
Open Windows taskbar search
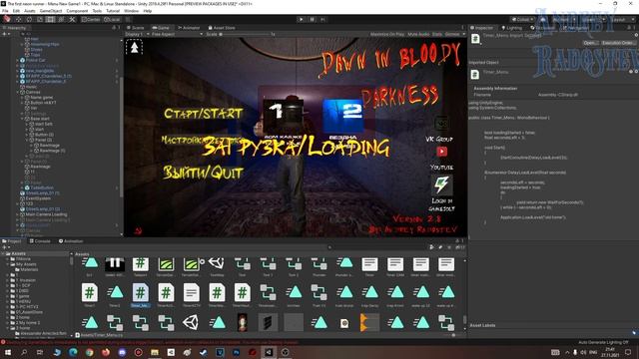point(24,352)
